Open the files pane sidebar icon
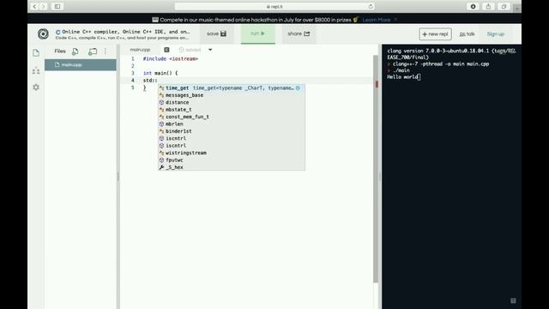 coord(36,53)
